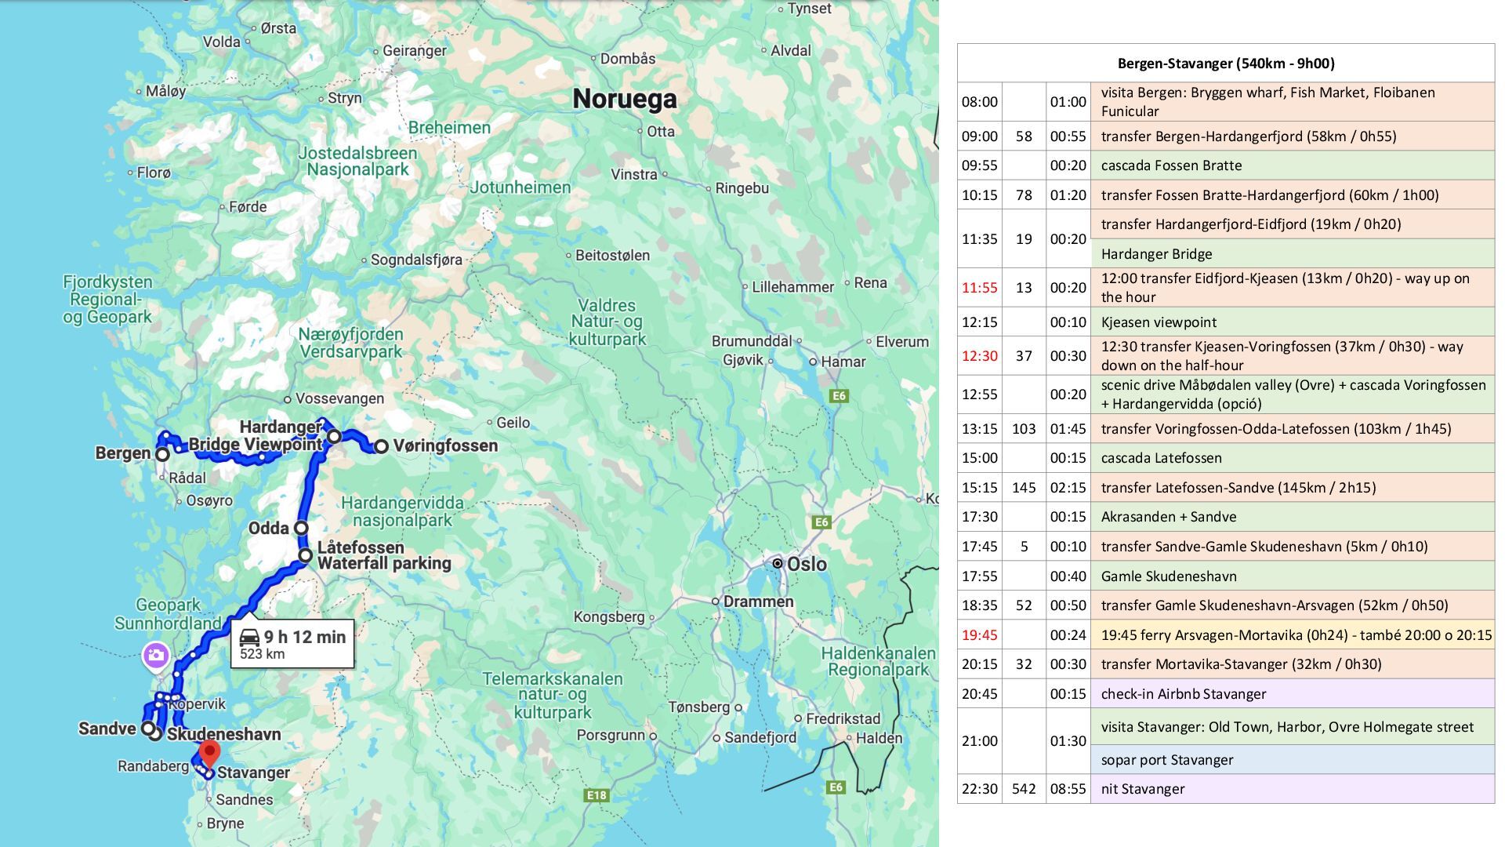Click the Noruega country label

tap(624, 99)
